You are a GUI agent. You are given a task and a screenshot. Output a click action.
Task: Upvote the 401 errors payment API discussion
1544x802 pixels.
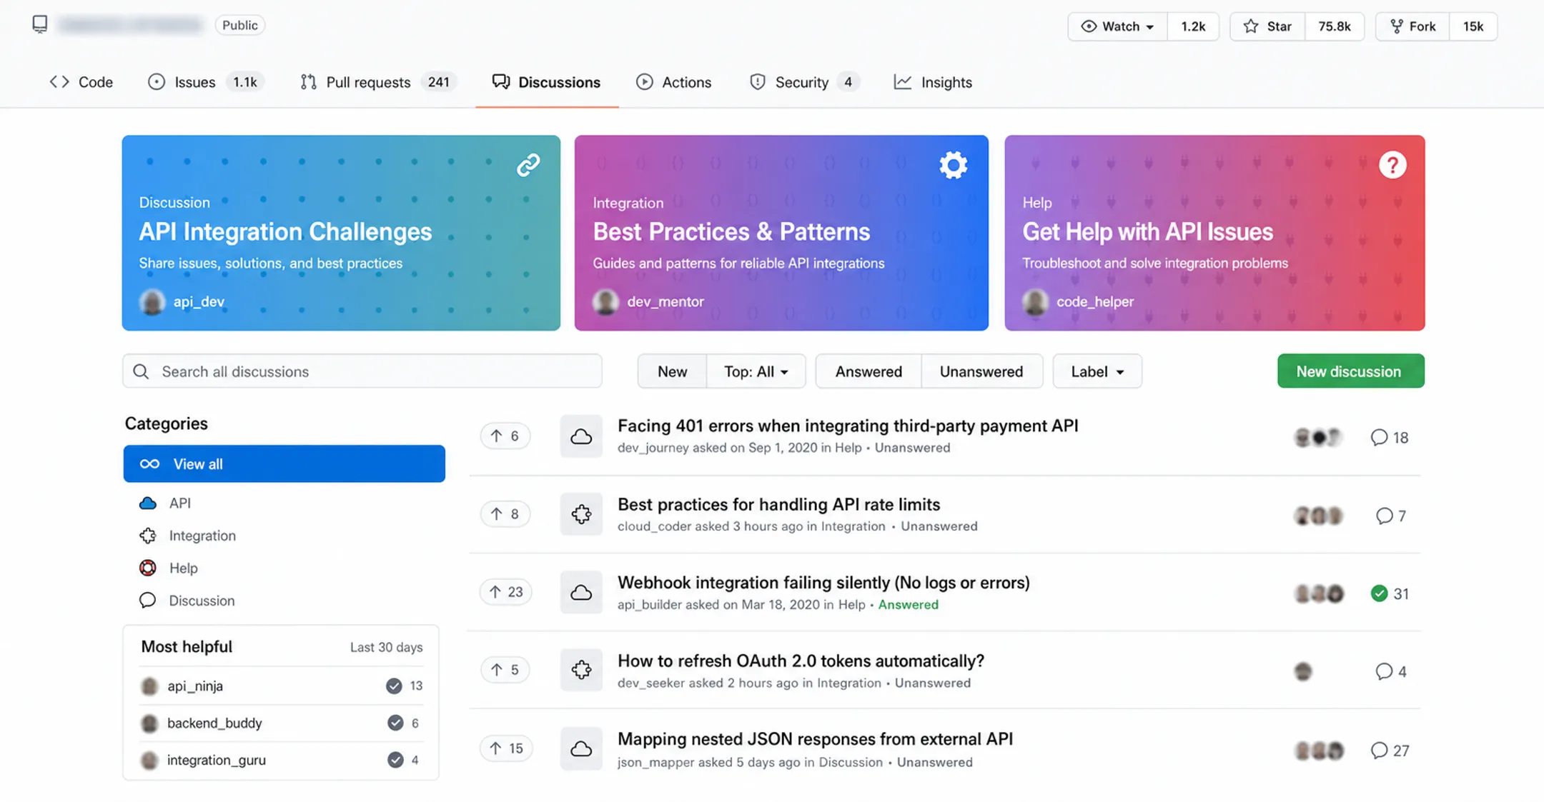tap(505, 436)
